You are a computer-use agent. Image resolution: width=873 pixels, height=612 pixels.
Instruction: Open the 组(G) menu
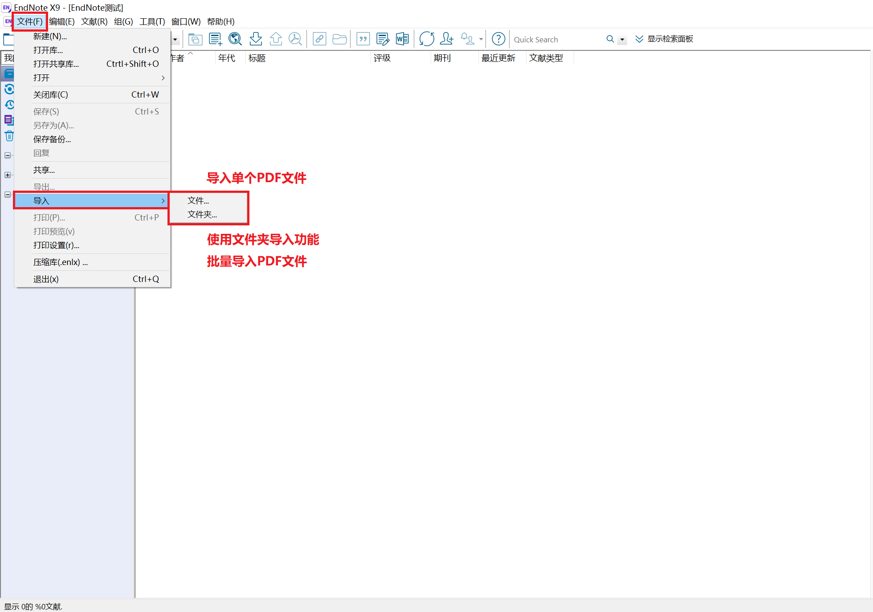click(x=123, y=21)
